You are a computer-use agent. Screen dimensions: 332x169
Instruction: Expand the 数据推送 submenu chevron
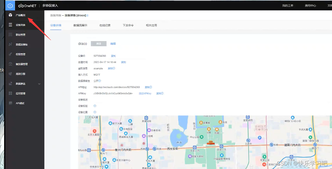tap(40, 84)
